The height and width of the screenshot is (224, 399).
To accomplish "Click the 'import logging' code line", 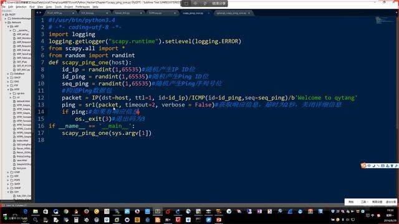I will point(72,34).
